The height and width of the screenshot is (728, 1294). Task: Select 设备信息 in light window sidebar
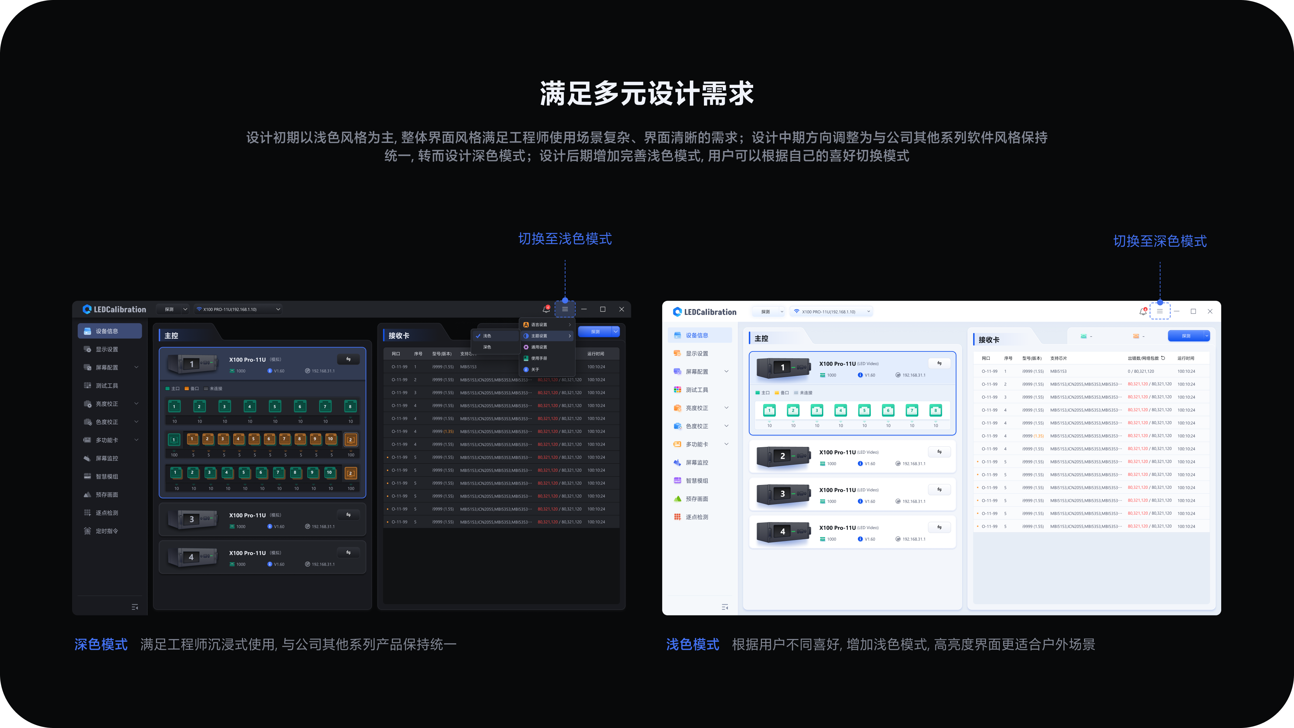[x=700, y=335]
